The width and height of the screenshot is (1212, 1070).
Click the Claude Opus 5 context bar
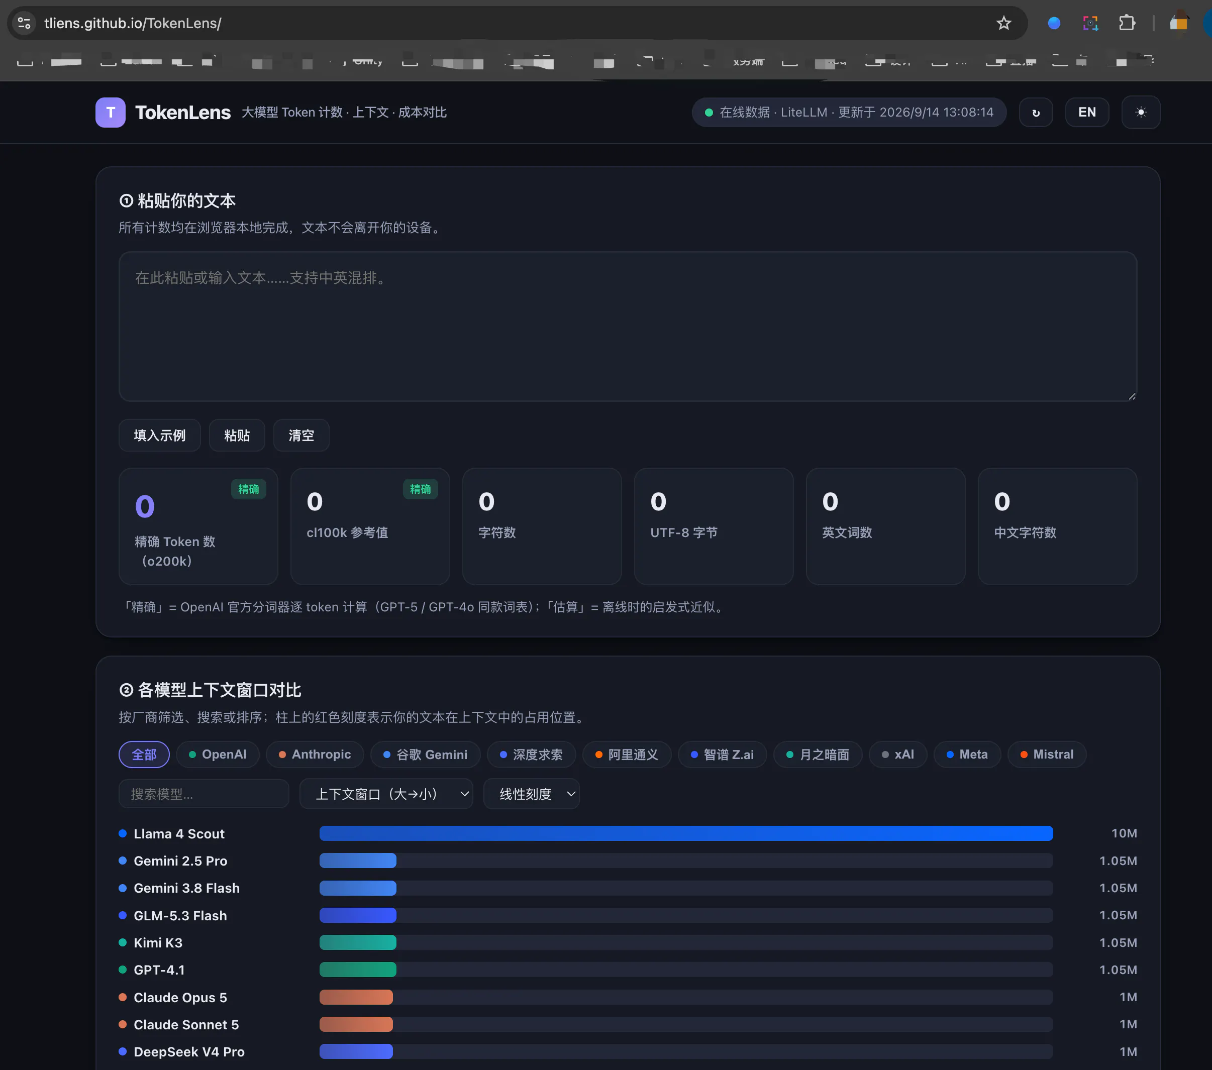[x=686, y=997]
